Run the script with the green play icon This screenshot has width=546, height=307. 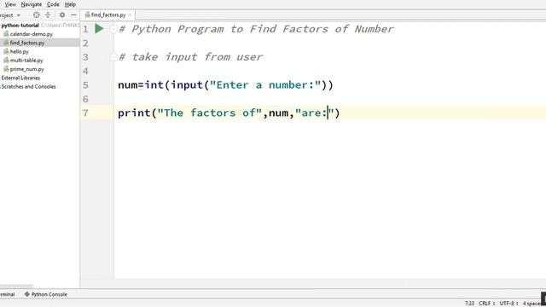[99, 28]
